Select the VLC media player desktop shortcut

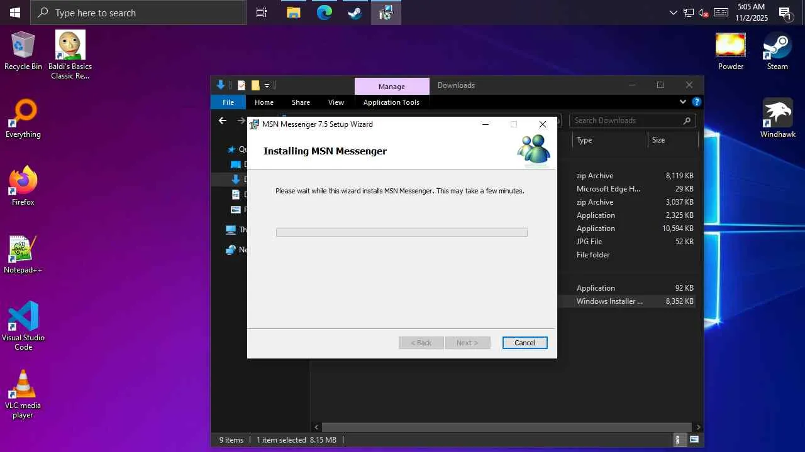(x=23, y=394)
